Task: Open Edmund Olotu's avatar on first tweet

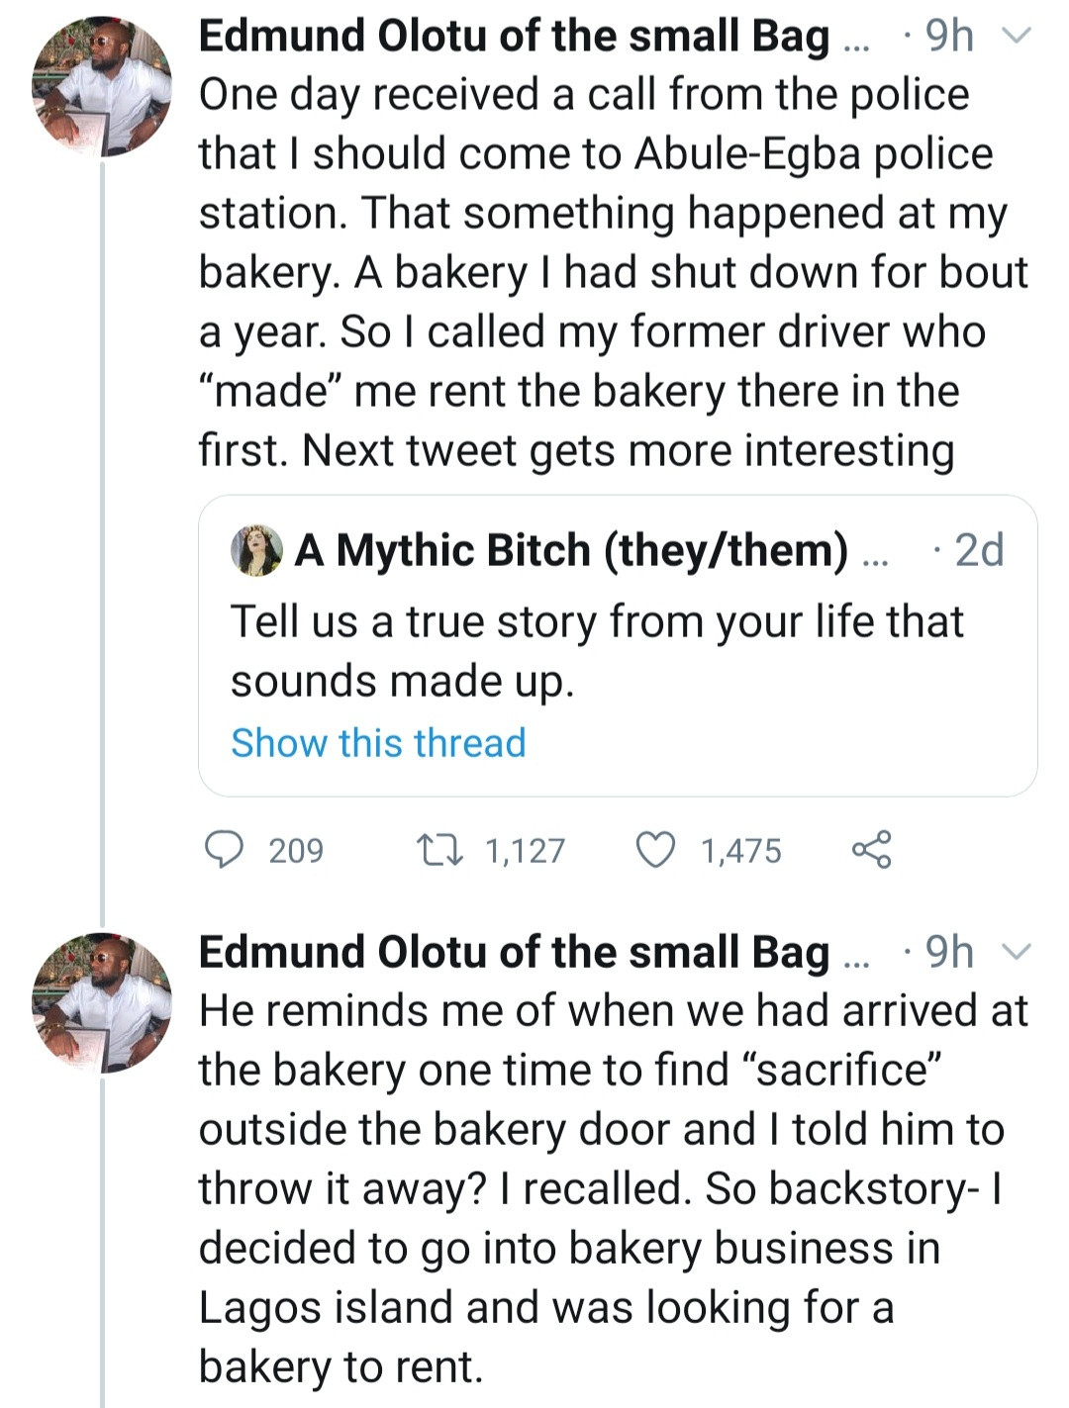Action: 102,86
